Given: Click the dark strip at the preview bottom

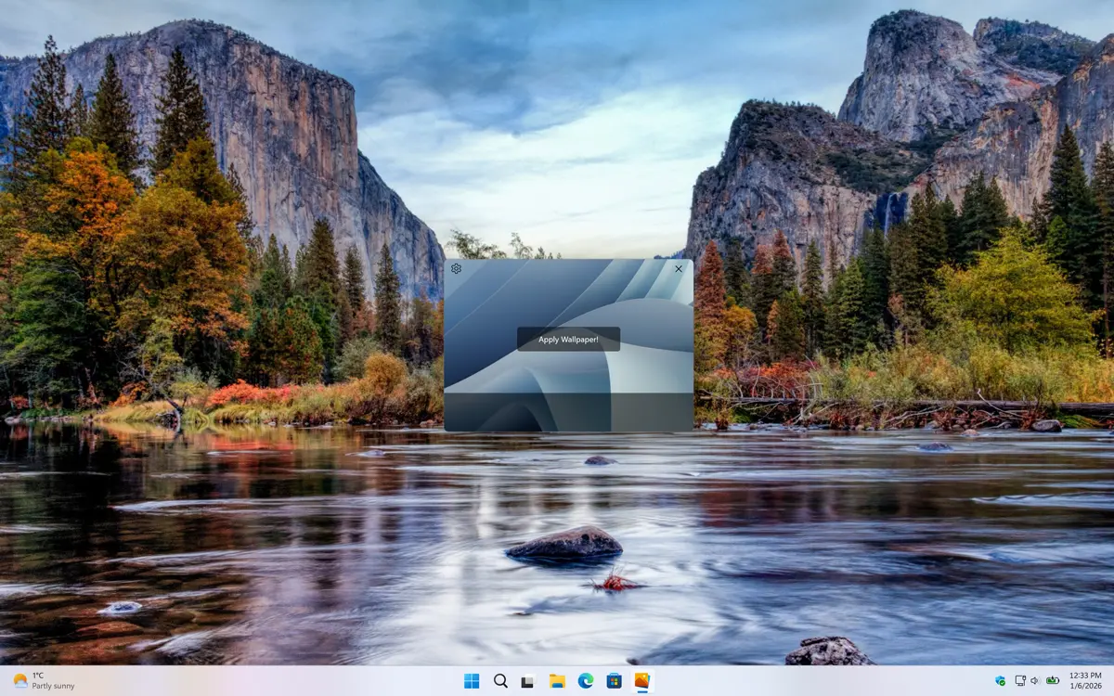Looking at the screenshot, I should point(568,413).
